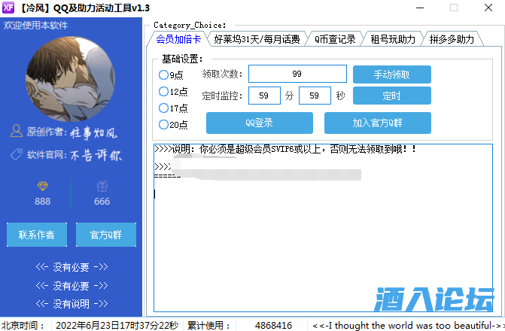The image size is (505, 331).
Task: Click the author person icon
Action: [x=17, y=131]
